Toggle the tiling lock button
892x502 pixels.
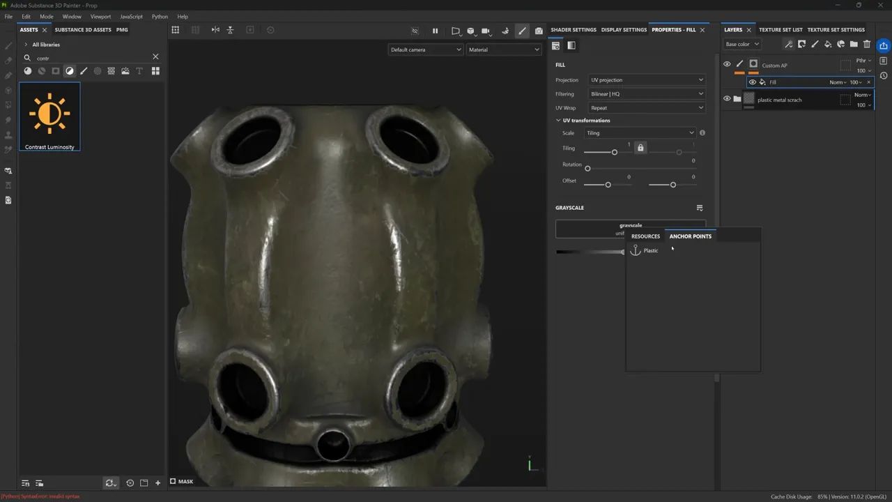point(640,148)
